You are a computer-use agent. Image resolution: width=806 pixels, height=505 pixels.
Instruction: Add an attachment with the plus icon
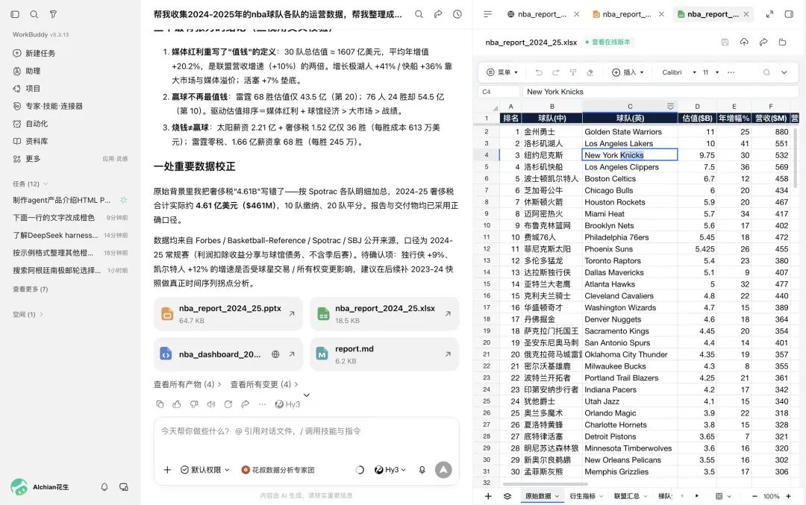(x=167, y=469)
